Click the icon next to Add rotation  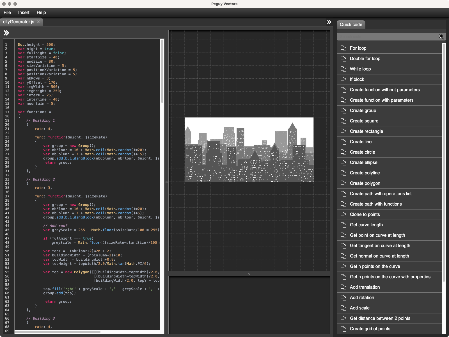point(343,298)
